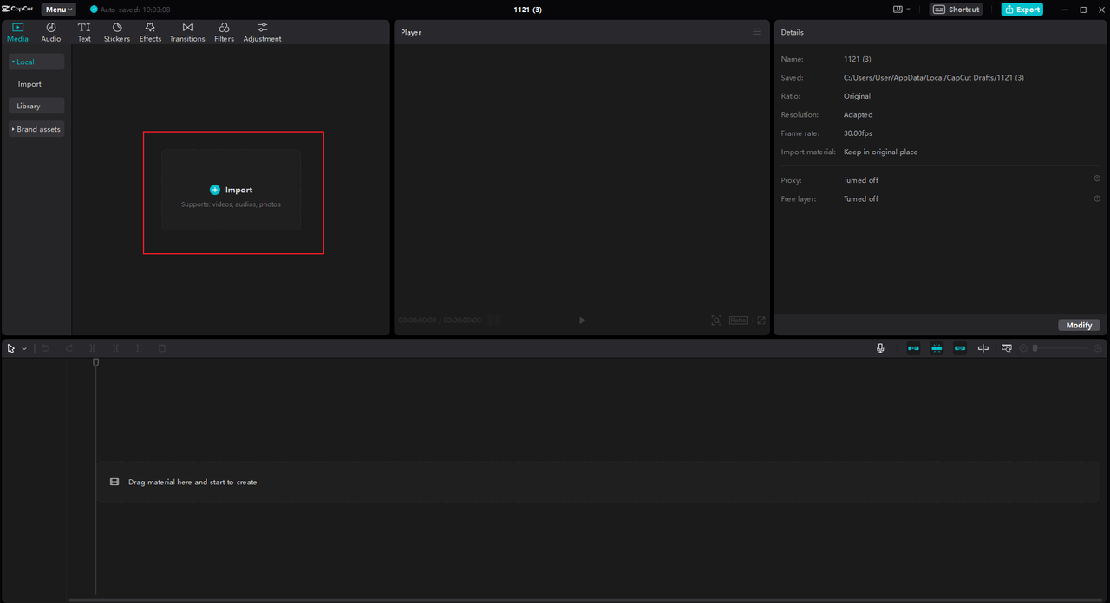The width and height of the screenshot is (1110, 603).
Task: Select Import in the sidebar
Action: pyautogui.click(x=29, y=84)
